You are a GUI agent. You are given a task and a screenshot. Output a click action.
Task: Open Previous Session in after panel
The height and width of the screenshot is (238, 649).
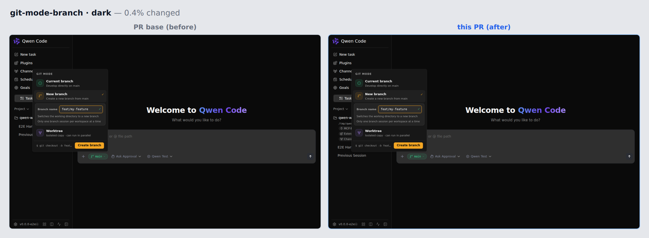click(x=352, y=156)
